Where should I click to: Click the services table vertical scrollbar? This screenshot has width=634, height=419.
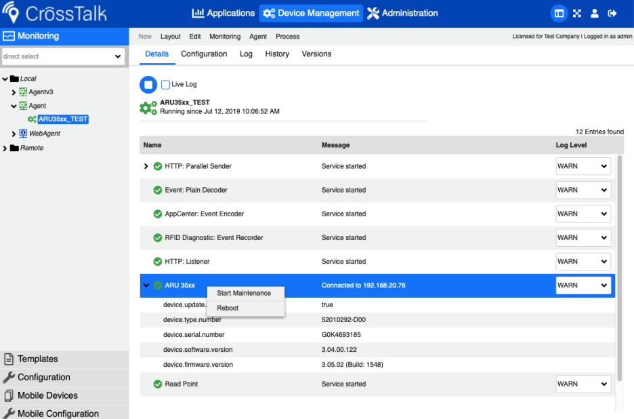click(620, 267)
